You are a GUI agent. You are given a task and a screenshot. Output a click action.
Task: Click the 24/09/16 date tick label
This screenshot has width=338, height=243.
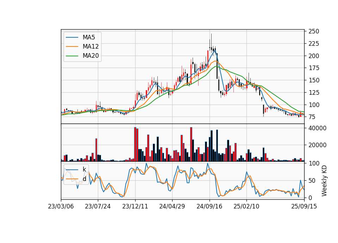(209, 206)
